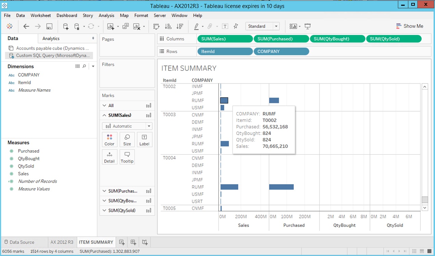The image size is (435, 256).
Task: Sort descending using the toolbar icon
Action: 180,26
